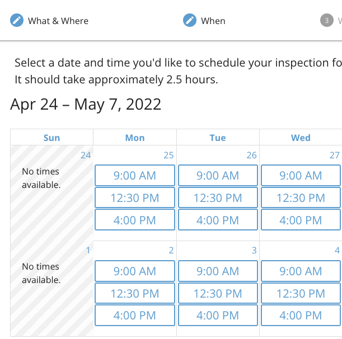The height and width of the screenshot is (339, 342).
Task: Pick 4:00 PM on Wednesday the 27th
Action: (x=301, y=220)
